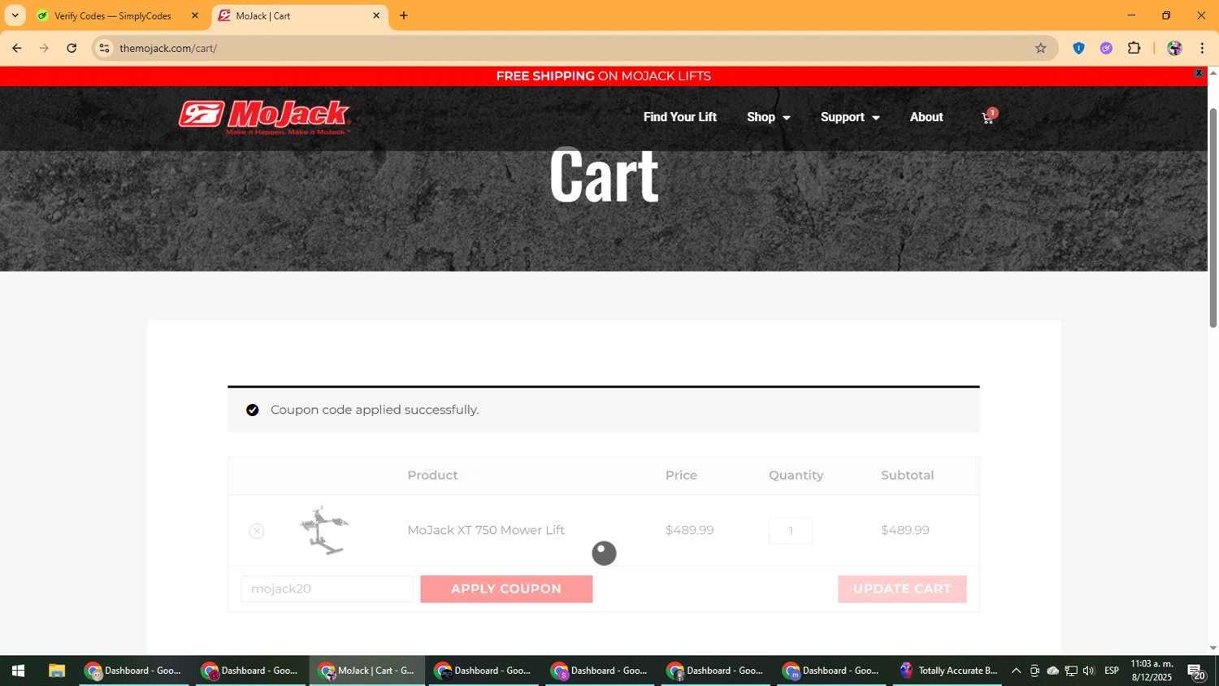This screenshot has width=1219, height=686.
Task: Close the Verify Codes SimplyCodes tab
Action: pyautogui.click(x=195, y=15)
